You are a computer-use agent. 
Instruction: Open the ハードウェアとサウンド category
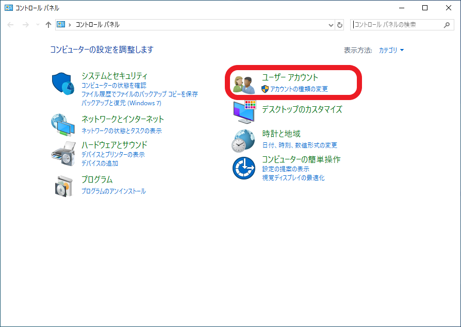coord(114,145)
